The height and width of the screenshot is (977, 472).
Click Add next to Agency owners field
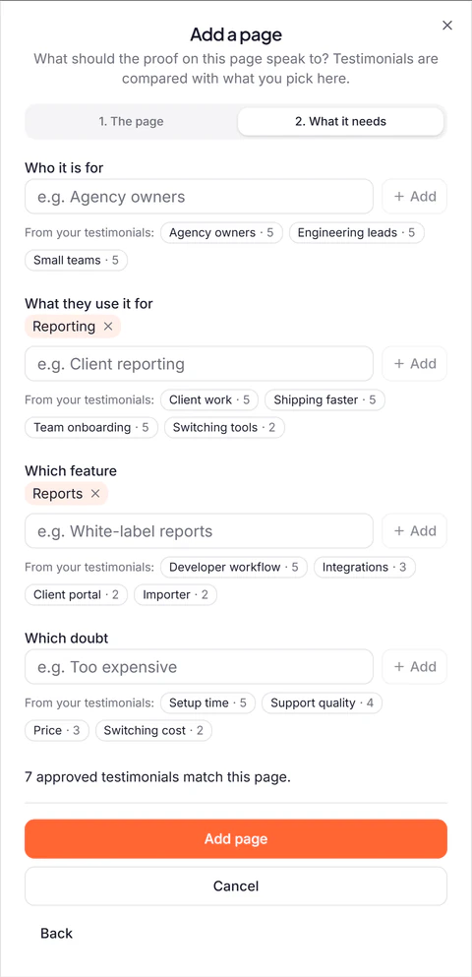(415, 197)
